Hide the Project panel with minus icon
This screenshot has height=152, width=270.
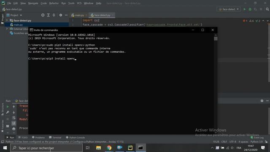[66, 15]
